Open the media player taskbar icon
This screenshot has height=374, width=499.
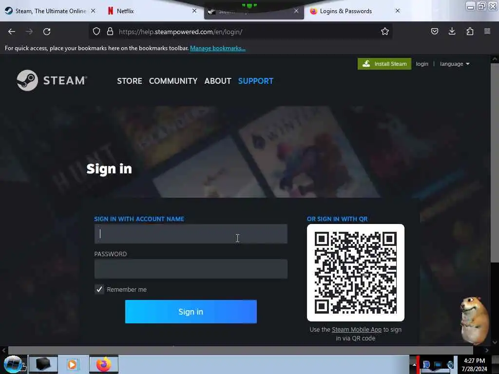coord(73,364)
